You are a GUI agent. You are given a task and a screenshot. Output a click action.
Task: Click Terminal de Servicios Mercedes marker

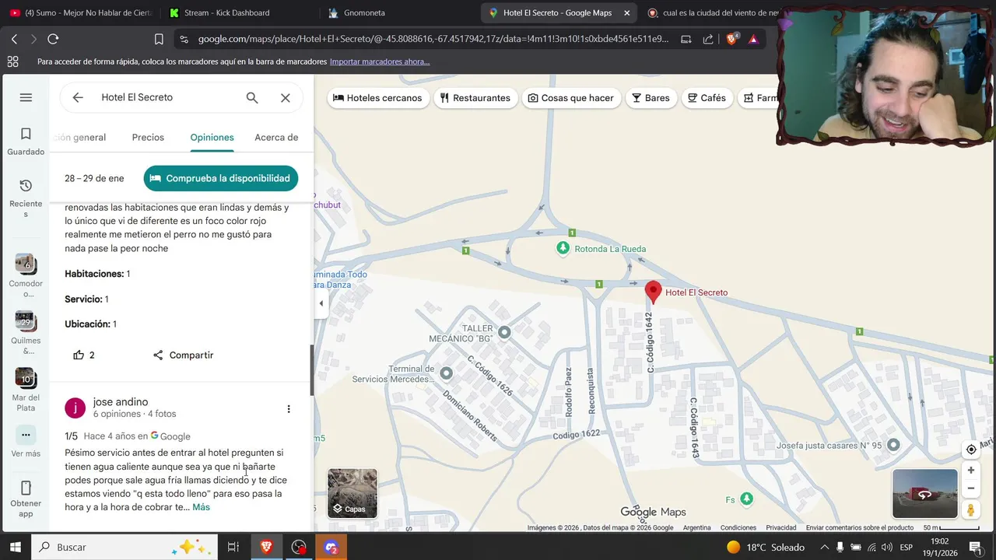(x=446, y=373)
